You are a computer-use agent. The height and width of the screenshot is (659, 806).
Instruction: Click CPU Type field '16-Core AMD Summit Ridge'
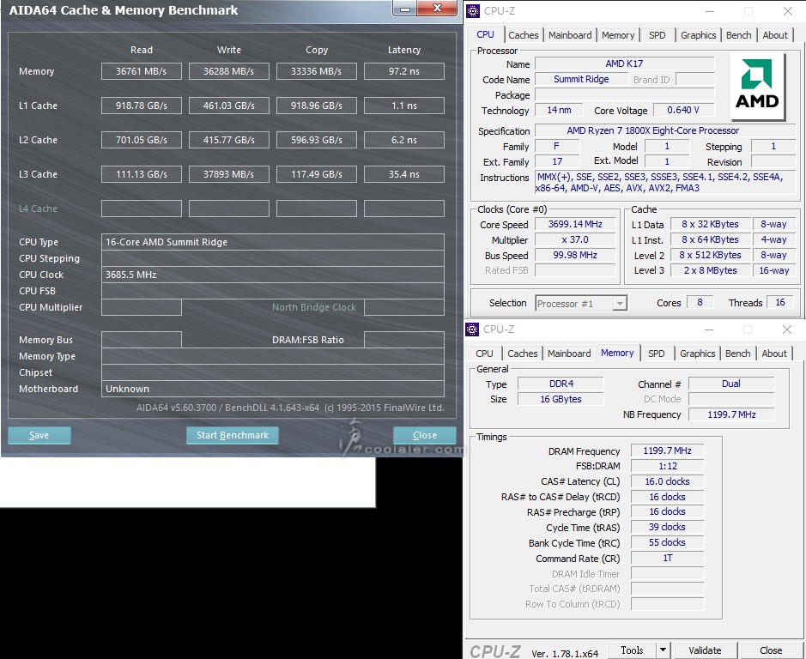[273, 242]
